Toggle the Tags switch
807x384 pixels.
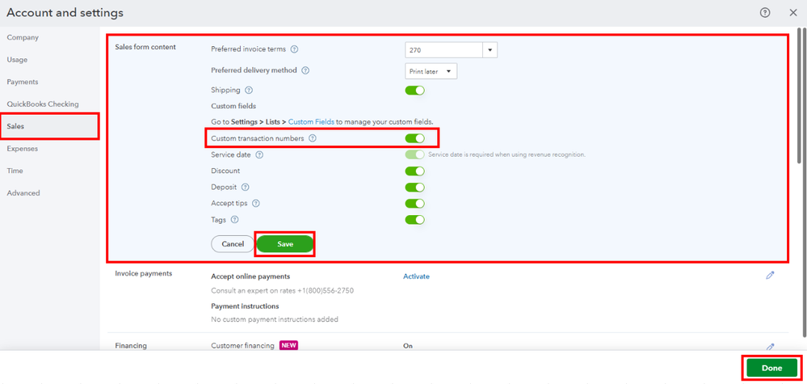[x=415, y=220]
